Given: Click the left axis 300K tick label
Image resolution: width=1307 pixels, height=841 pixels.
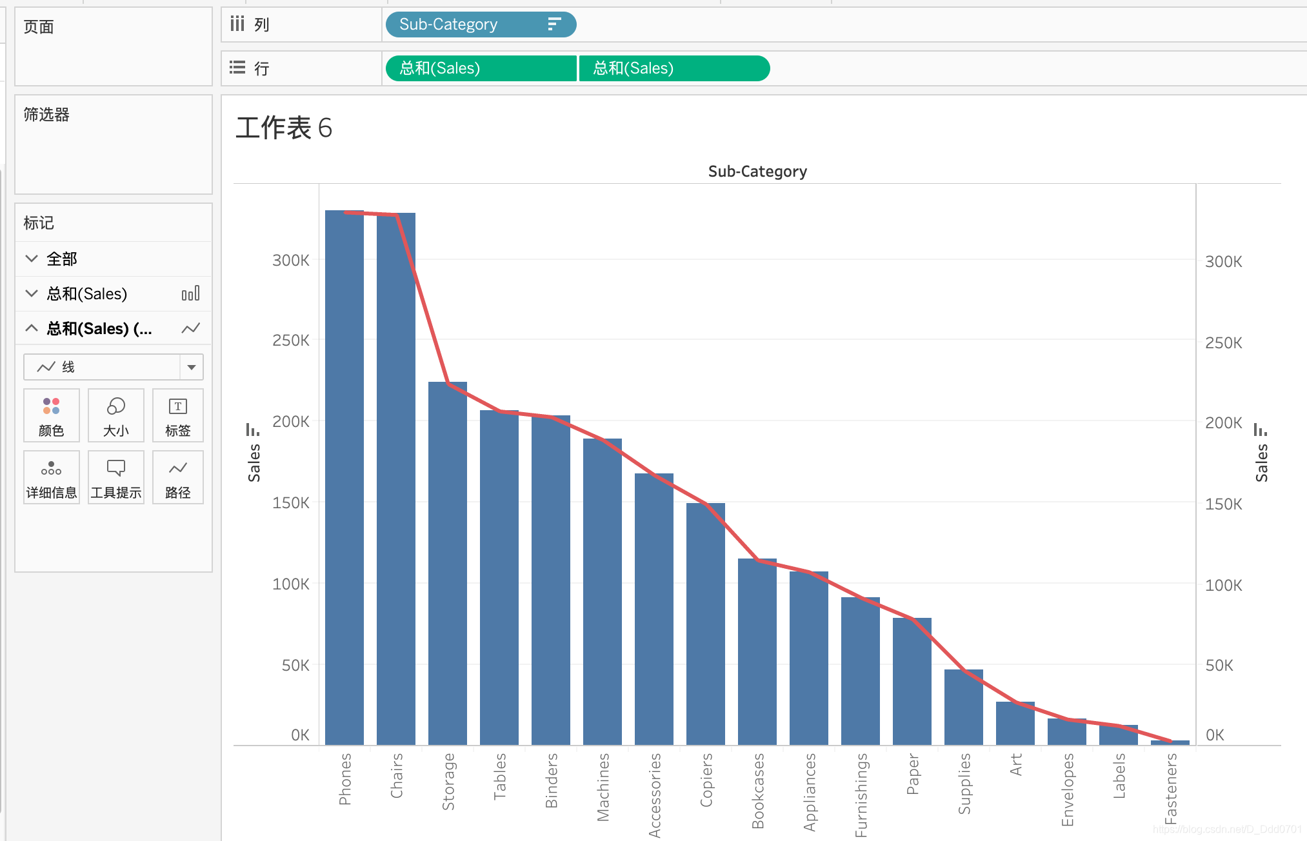Looking at the screenshot, I should coord(291,261).
